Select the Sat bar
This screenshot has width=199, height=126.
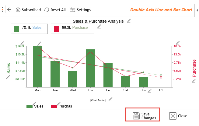[x=126, y=82]
